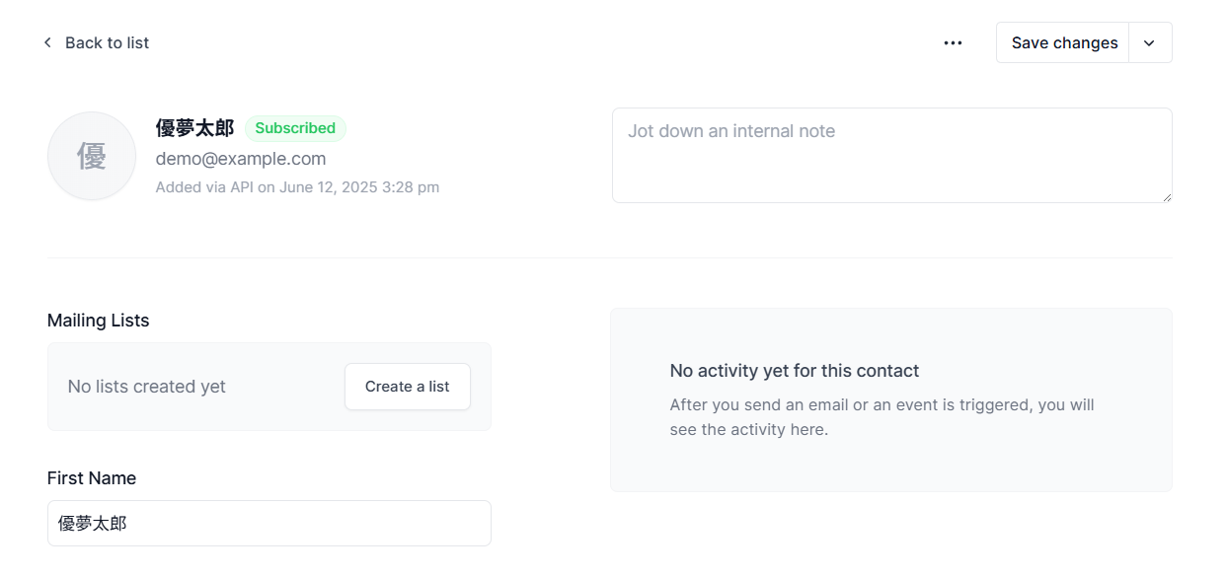Click the First Name field label

(x=92, y=478)
